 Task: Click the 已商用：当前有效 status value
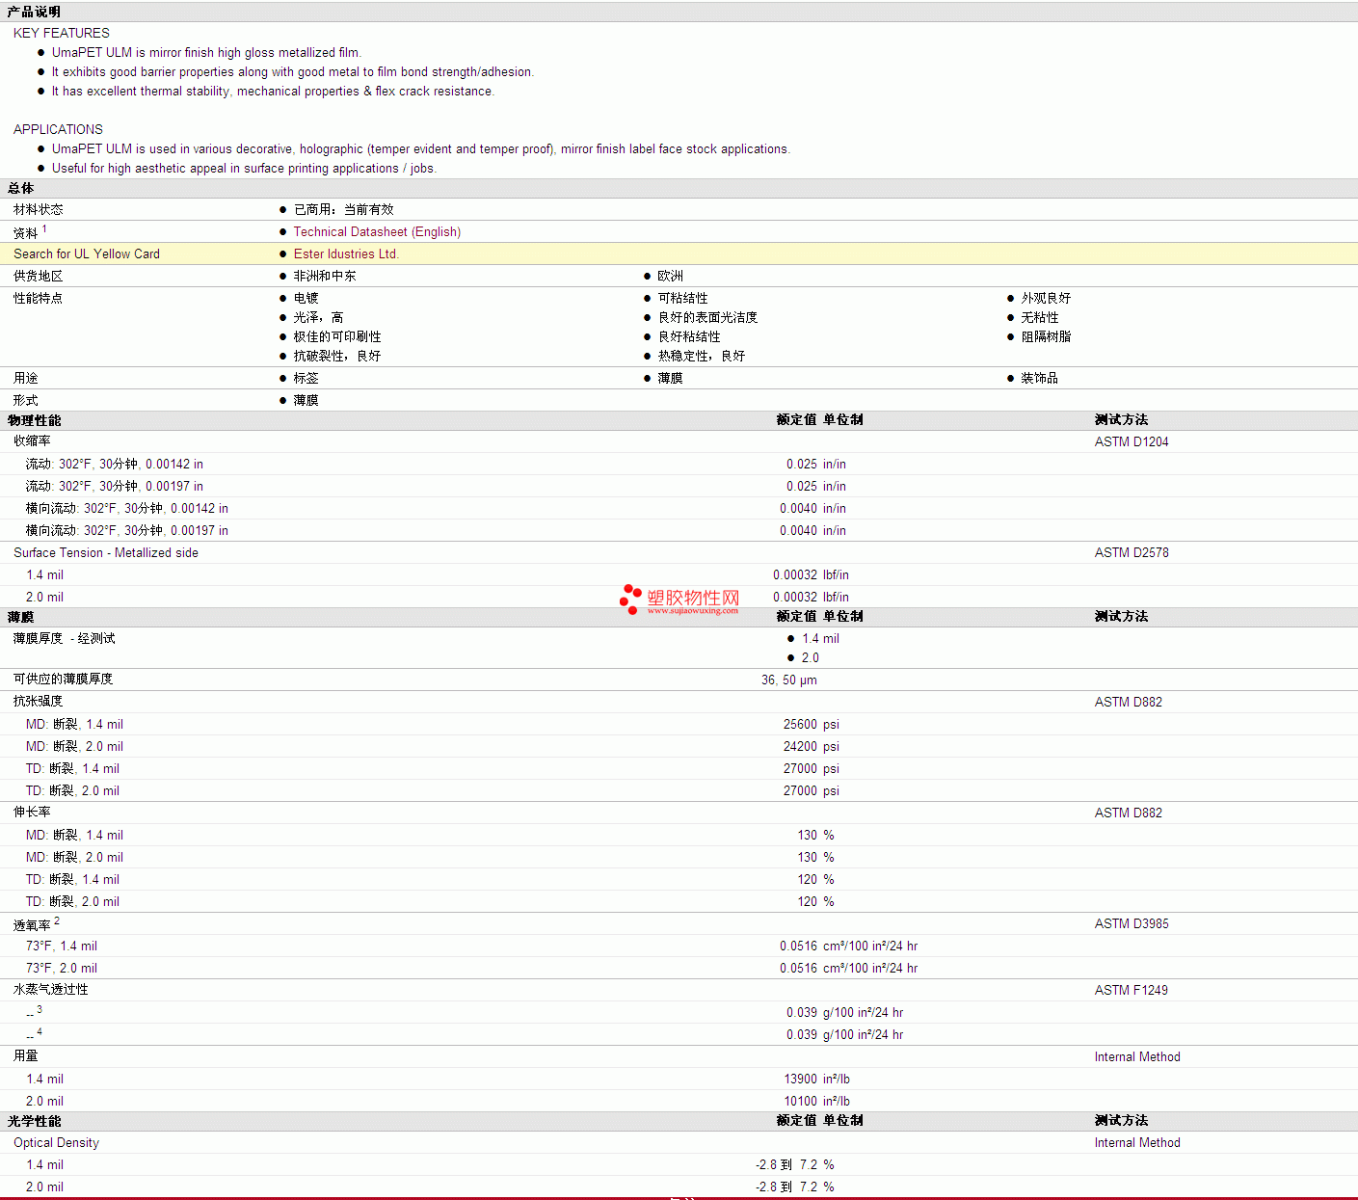click(344, 209)
